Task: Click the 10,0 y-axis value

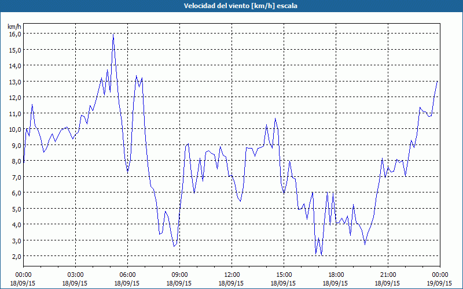Action: 15,129
